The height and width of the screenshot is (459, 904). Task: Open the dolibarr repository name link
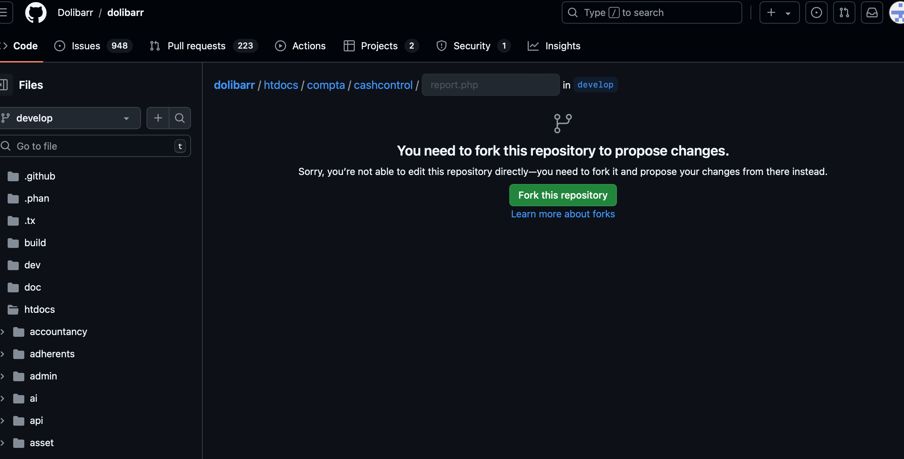pos(126,12)
